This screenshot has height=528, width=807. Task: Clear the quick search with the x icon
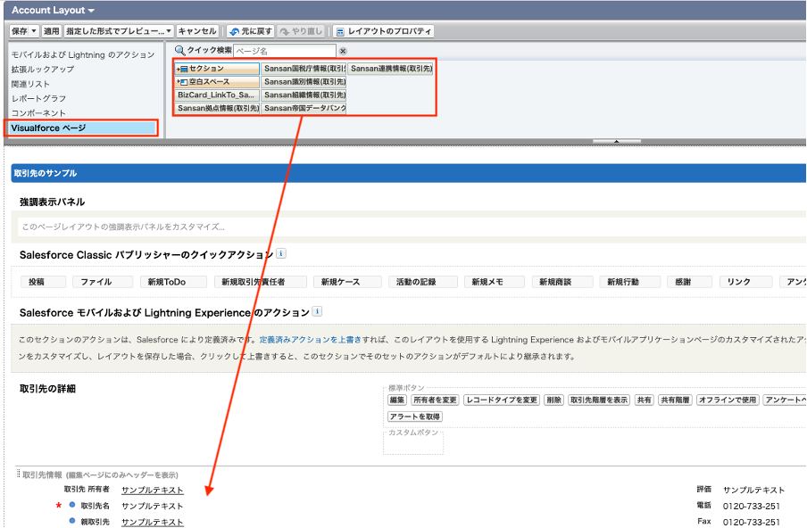coord(343,51)
